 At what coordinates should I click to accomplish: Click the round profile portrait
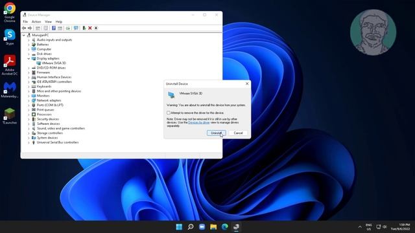tap(373, 32)
